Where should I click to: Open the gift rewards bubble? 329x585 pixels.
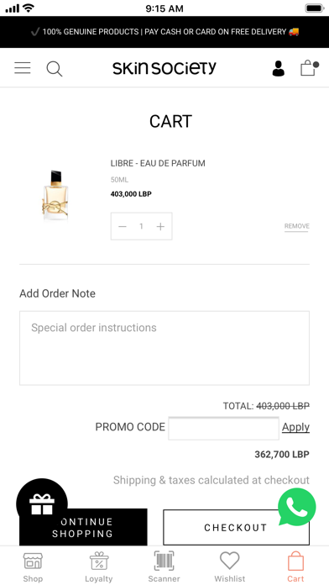[x=42, y=504]
